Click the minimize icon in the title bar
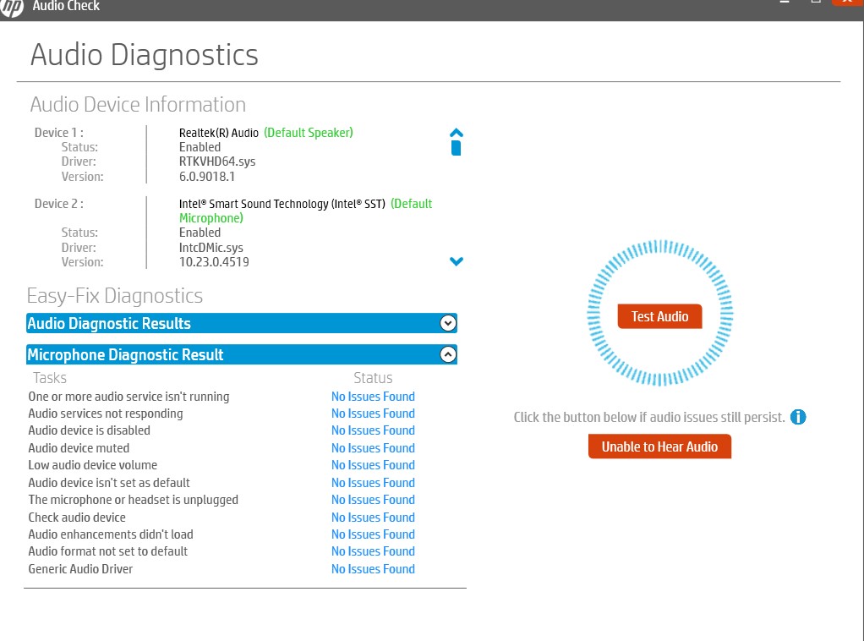The image size is (864, 641). coord(784,4)
